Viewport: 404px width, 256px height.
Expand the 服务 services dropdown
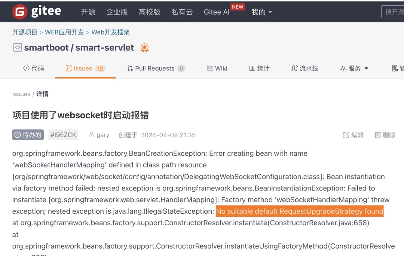tap(354, 68)
